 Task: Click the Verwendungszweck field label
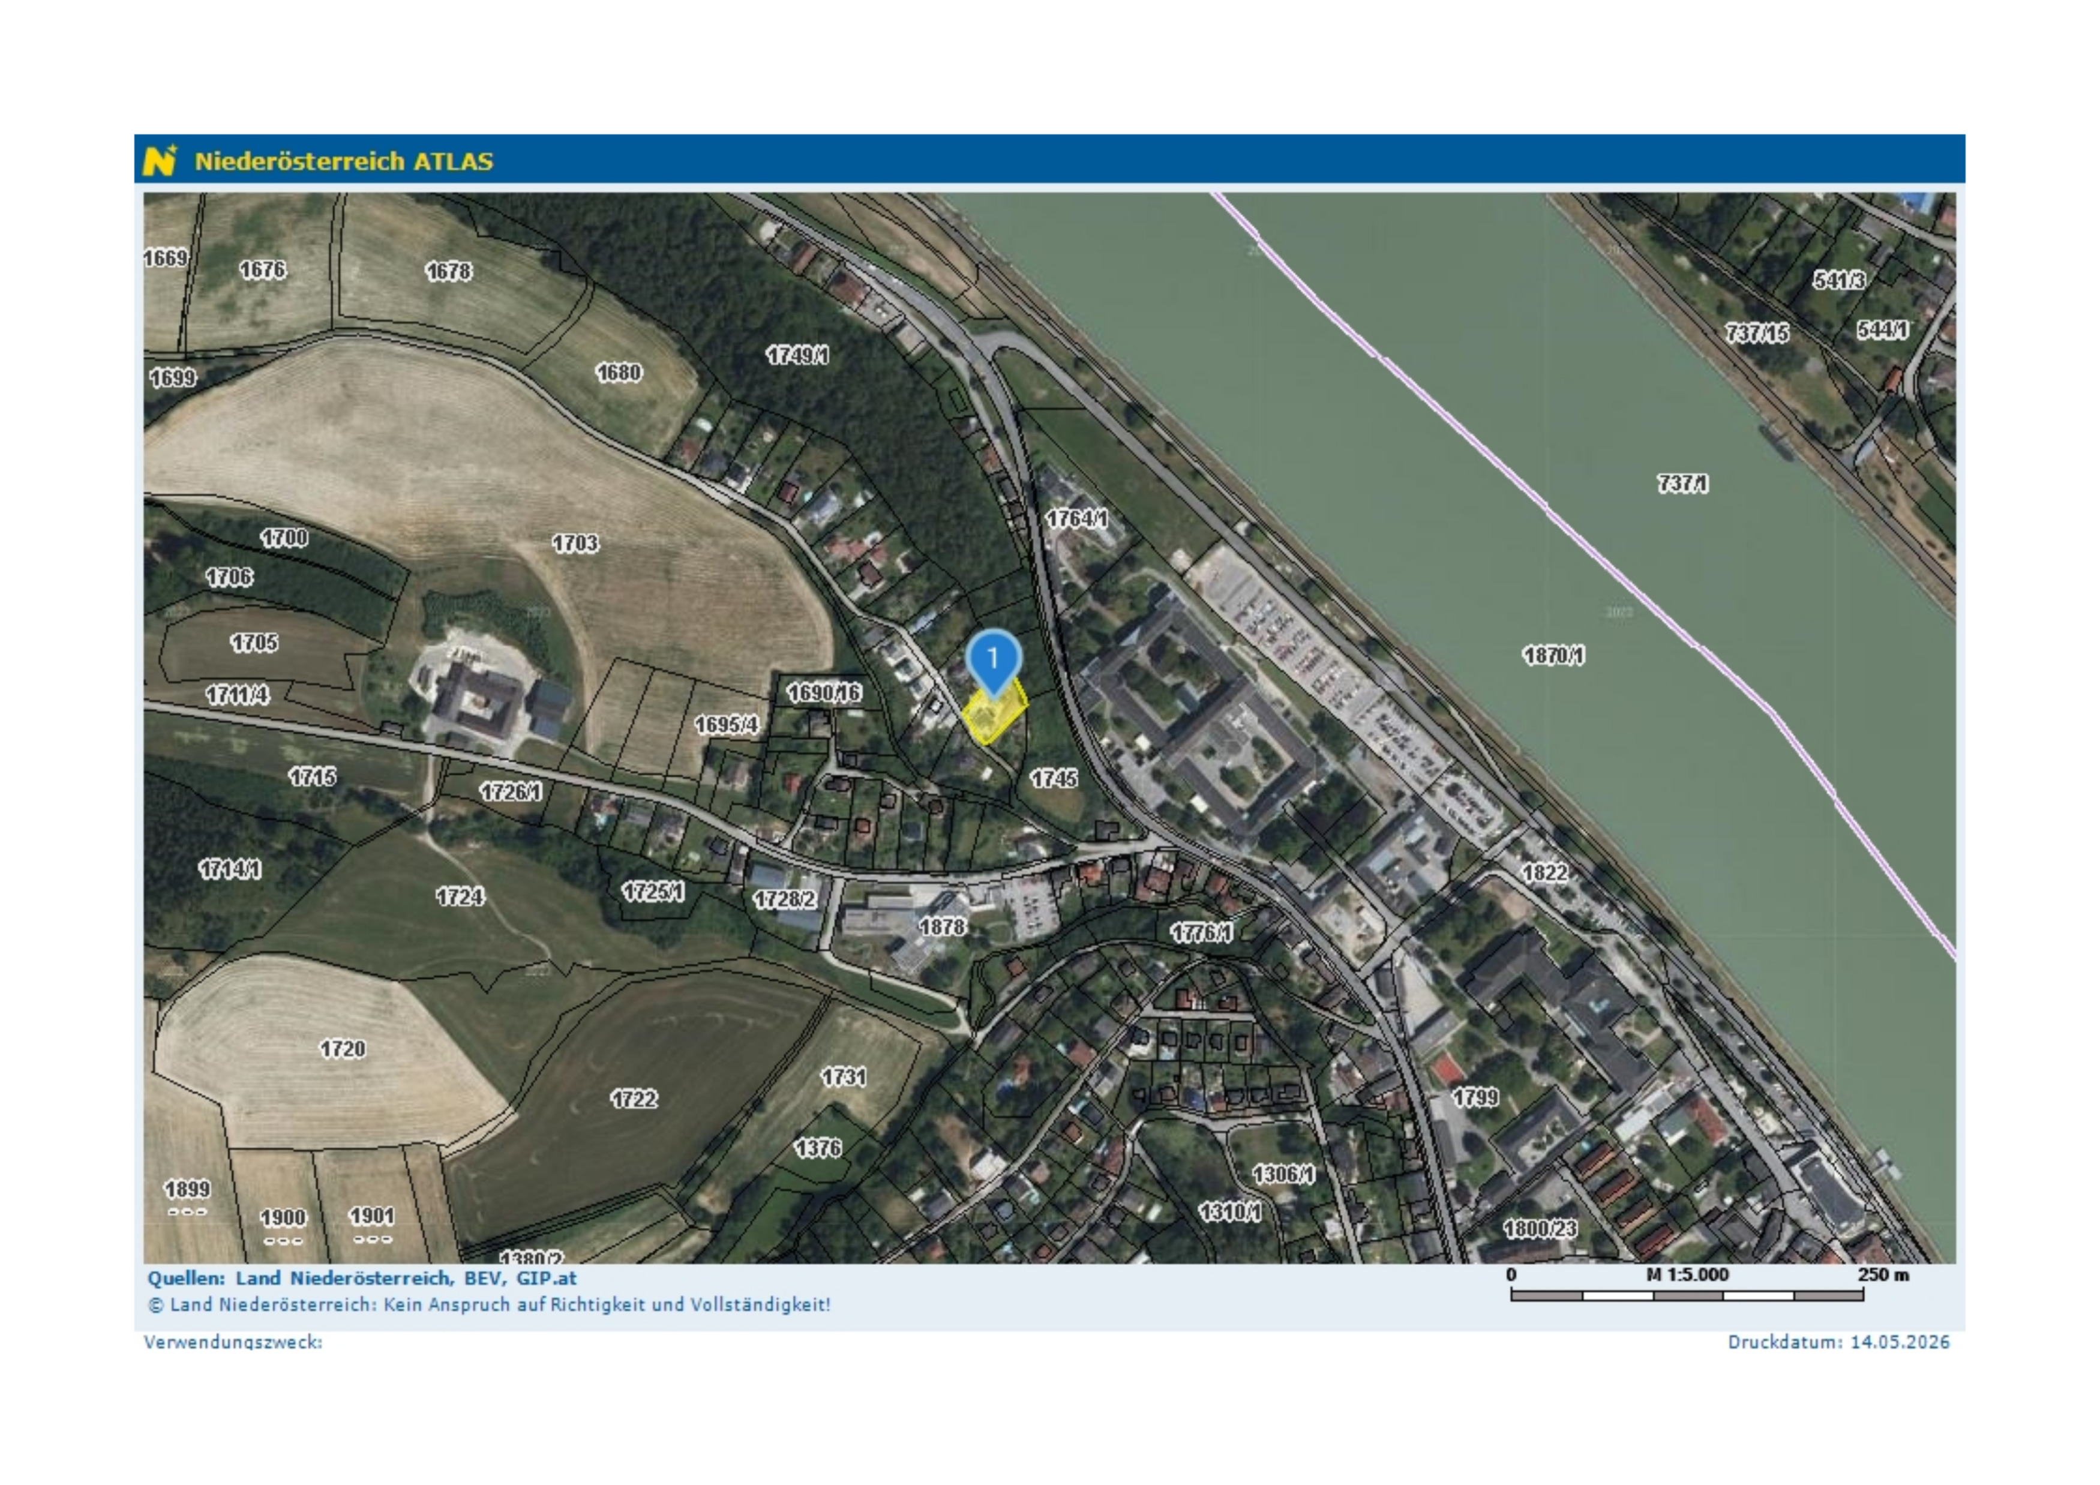click(x=233, y=1342)
